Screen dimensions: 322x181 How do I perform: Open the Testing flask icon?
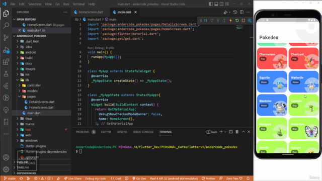pyautogui.click(x=6, y=74)
